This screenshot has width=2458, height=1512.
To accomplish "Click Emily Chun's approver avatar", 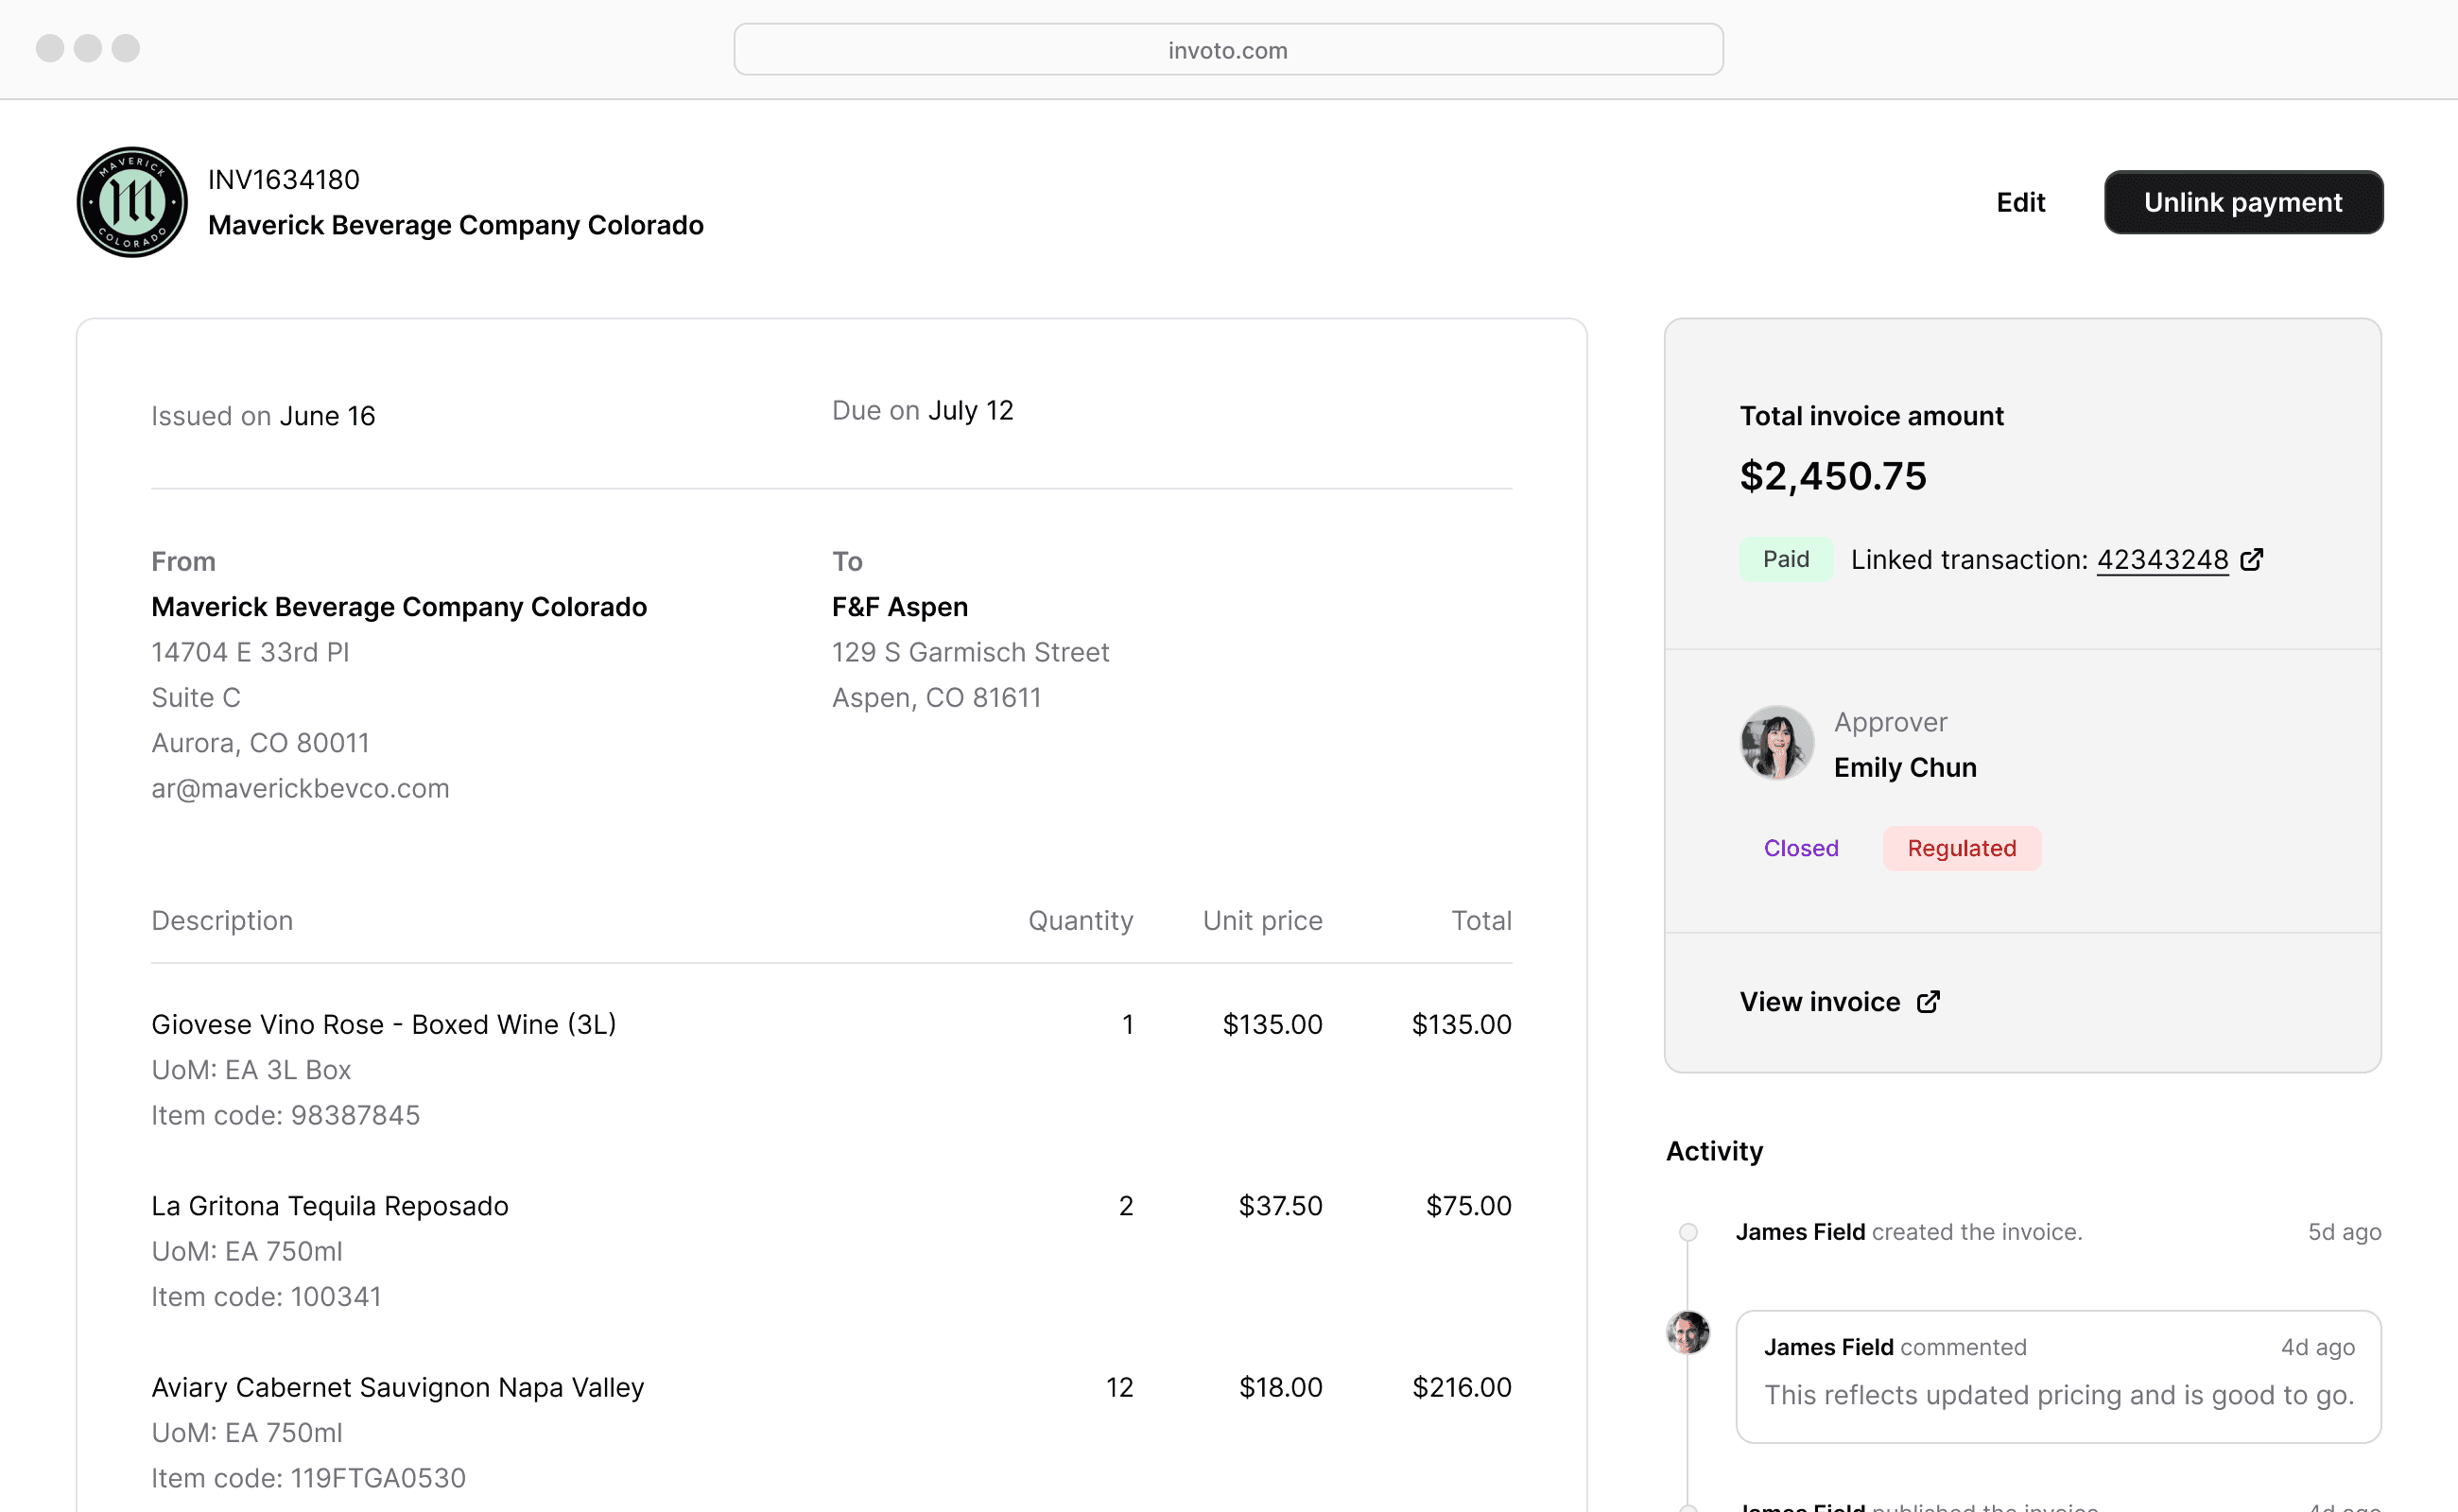I will point(1776,743).
